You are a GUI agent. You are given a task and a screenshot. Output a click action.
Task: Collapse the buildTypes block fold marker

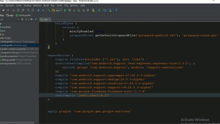[47, 23]
